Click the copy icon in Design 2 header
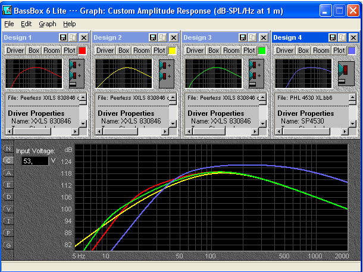The width and height of the screenshot is (363, 272). click(162, 37)
